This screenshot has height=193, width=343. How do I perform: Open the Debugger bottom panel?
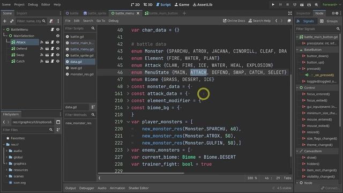[x=87, y=188]
